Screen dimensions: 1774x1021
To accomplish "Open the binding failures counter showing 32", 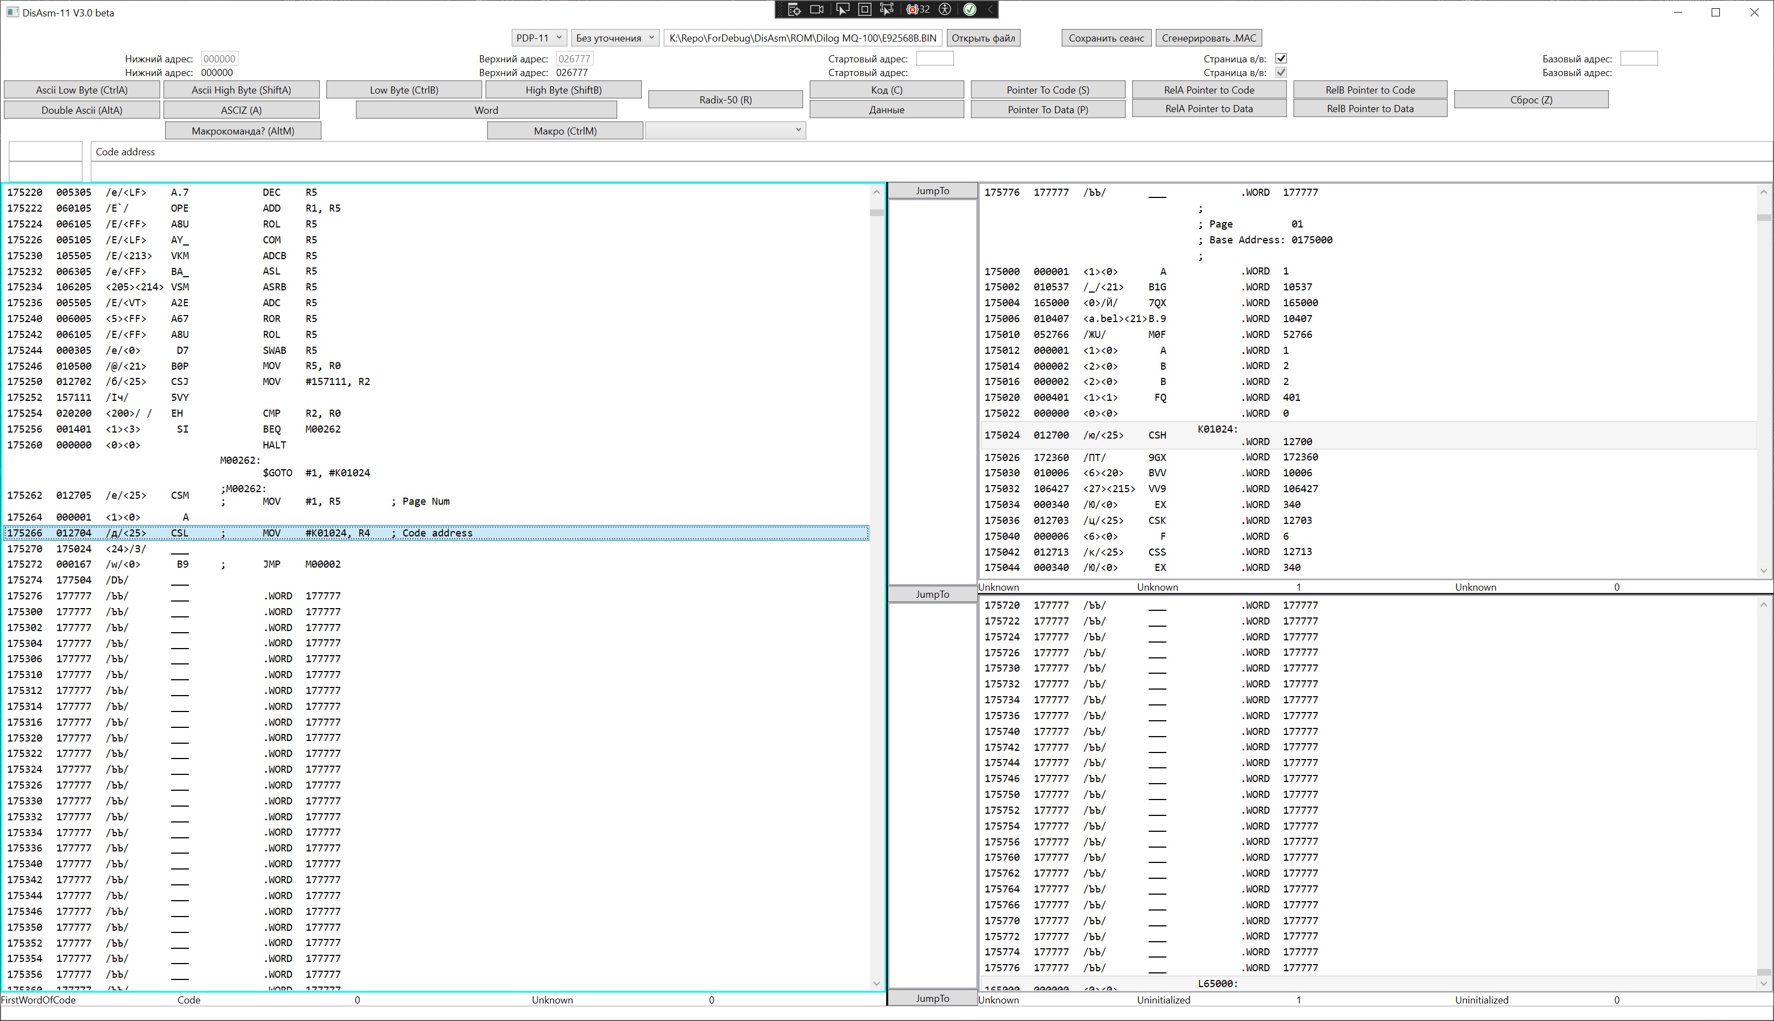I will [x=918, y=9].
